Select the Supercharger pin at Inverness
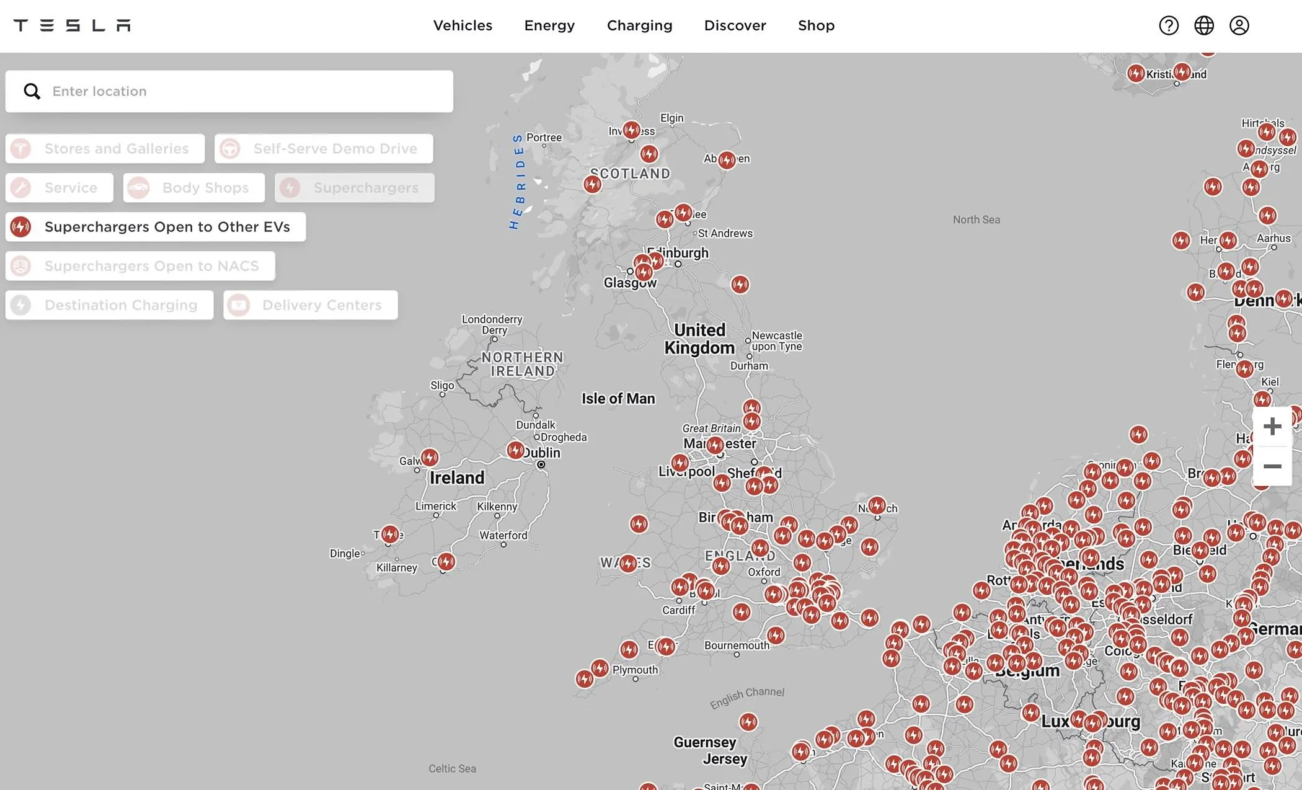 pyautogui.click(x=631, y=130)
